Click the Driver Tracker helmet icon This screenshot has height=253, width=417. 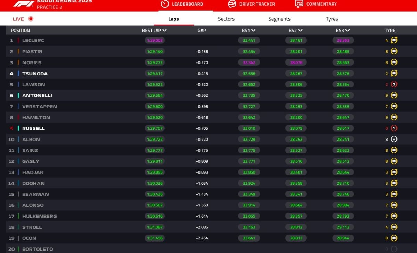[x=232, y=4]
